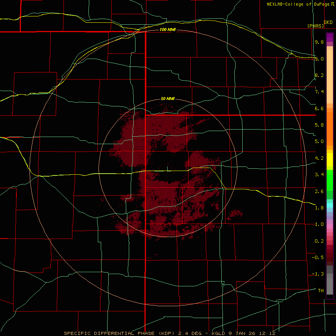Viewport: 336px width, 336px height.
Task: Click the '100 NMI' range ring label
Action: tap(168, 29)
